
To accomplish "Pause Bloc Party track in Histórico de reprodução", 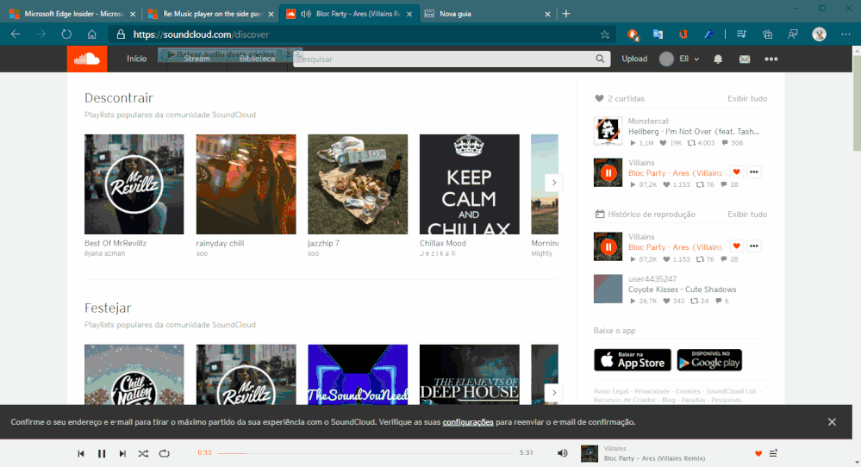I will [x=608, y=247].
